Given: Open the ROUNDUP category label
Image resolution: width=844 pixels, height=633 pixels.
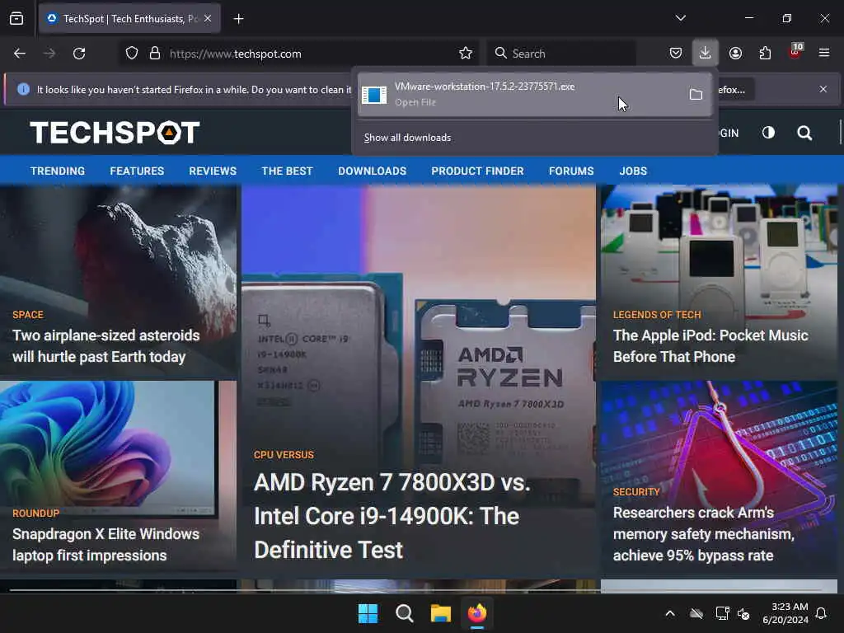Looking at the screenshot, I should [36, 513].
